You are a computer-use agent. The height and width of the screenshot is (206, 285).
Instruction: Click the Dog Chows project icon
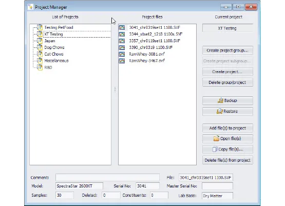click(x=40, y=47)
